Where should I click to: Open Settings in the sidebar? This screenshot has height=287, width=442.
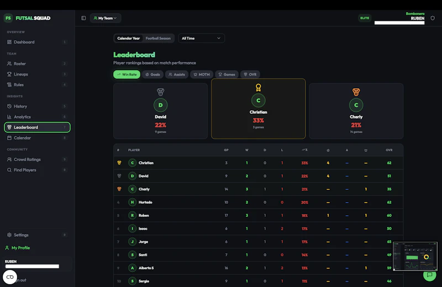(x=37, y=235)
